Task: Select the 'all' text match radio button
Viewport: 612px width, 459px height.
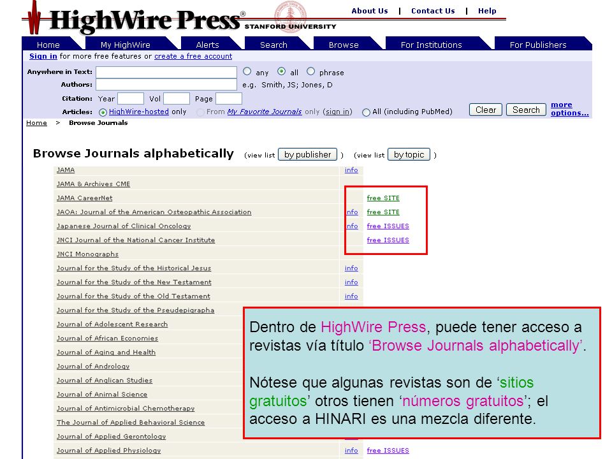Action: point(281,71)
